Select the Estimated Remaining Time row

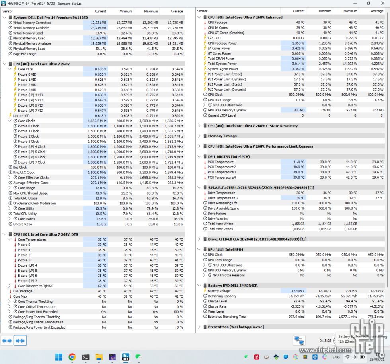(x=291, y=317)
